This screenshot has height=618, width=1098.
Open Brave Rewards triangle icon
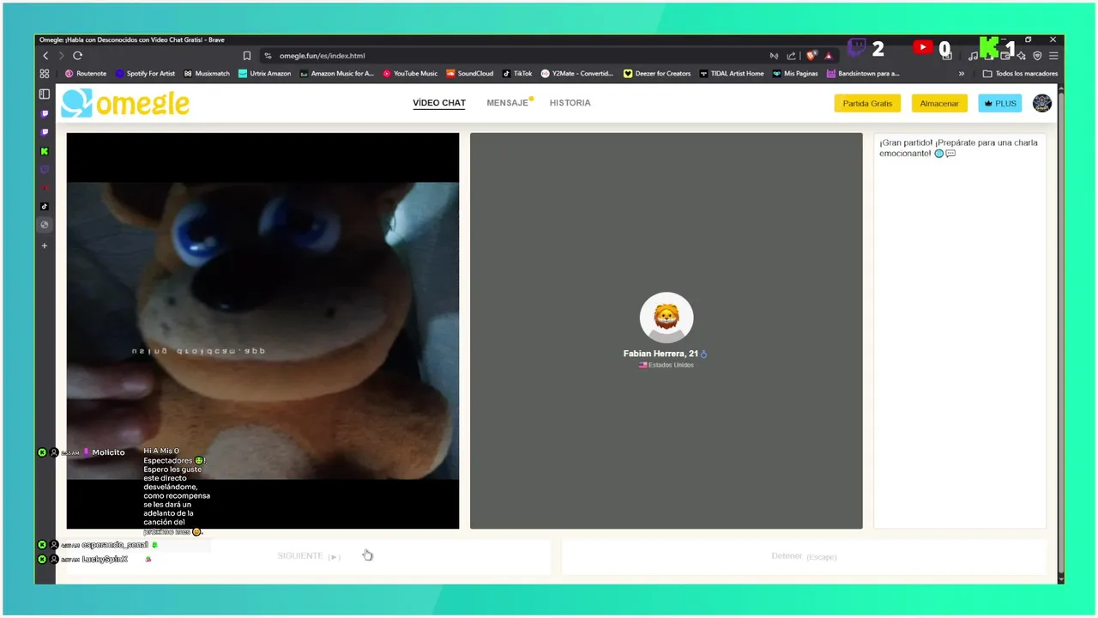tap(829, 56)
